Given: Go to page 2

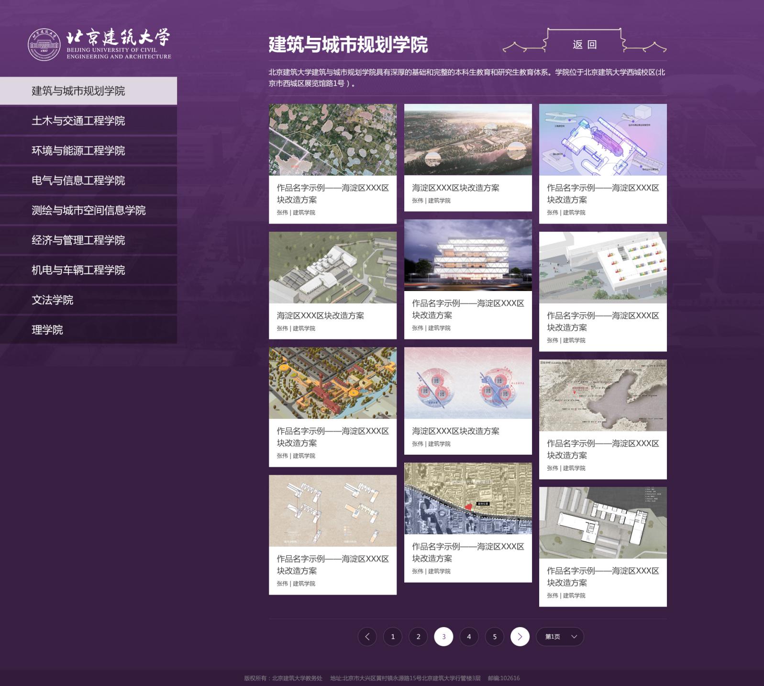Looking at the screenshot, I should click(x=418, y=637).
